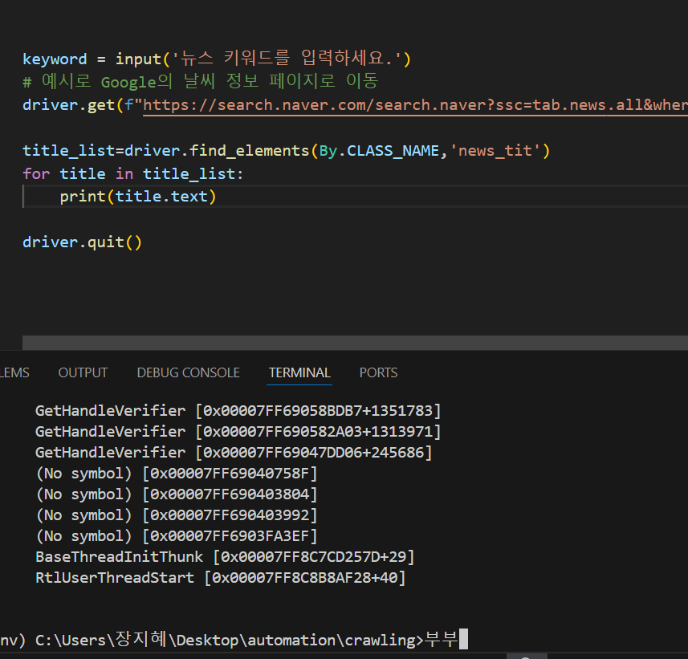Click (No symbol) line 0x00007FF690403804
The image size is (688, 659).
[x=177, y=494]
